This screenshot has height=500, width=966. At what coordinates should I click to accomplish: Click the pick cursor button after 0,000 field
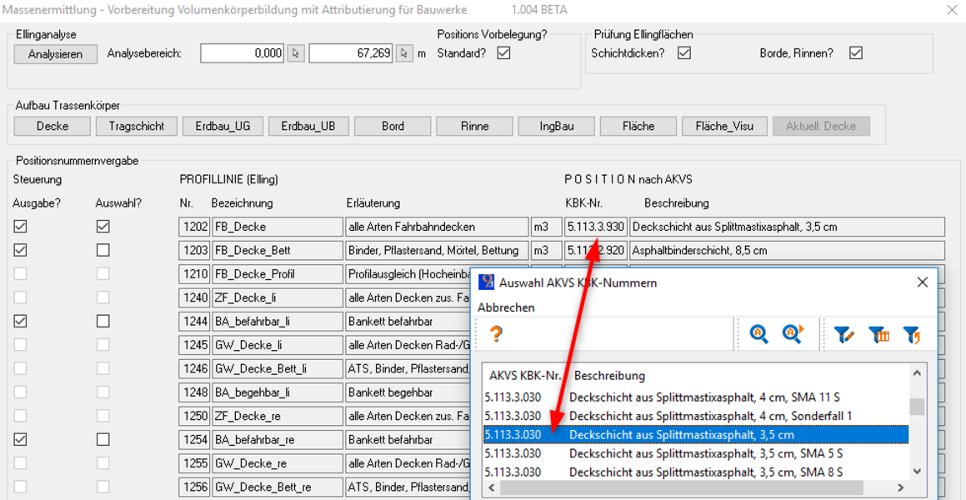click(294, 53)
